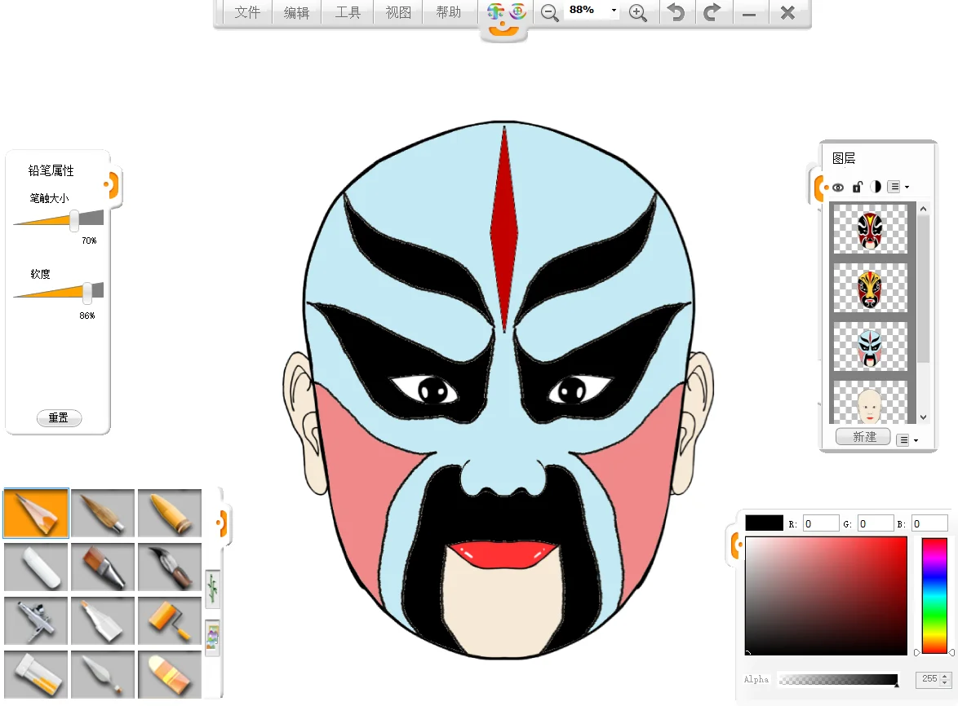Viewport: 958px width, 706px height.
Task: Select the pen nib tool
Action: pos(169,566)
